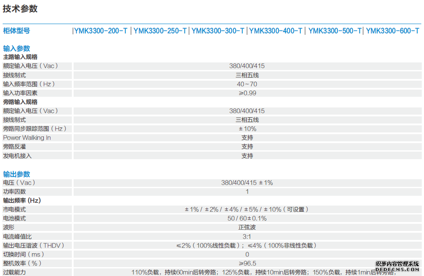Select the YMK3300-250-T model header
The image size is (424, 276).
160,31
